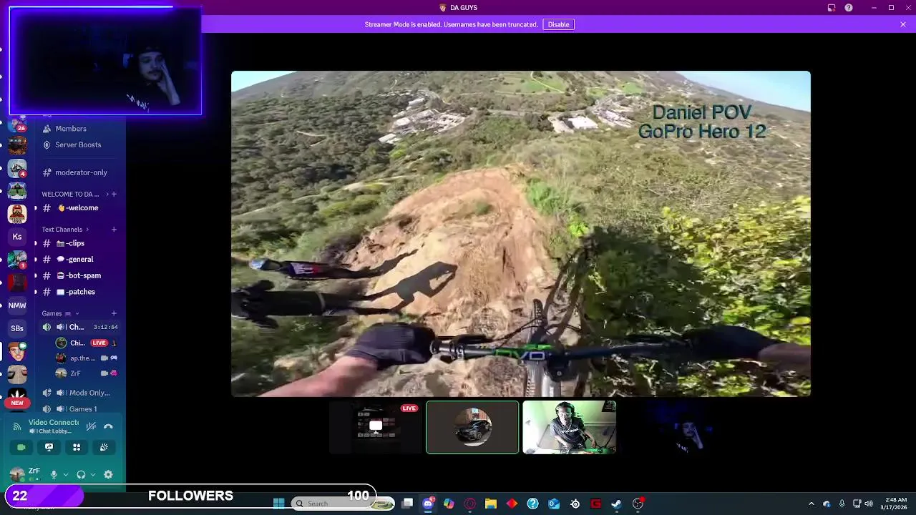The width and height of the screenshot is (916, 515).
Task: Open File Explorer from the taskbar
Action: [491, 504]
